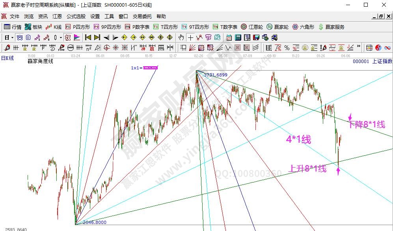Click the calendar date icon
This screenshot has width=393, height=231.
pyautogui.click(x=229, y=37)
